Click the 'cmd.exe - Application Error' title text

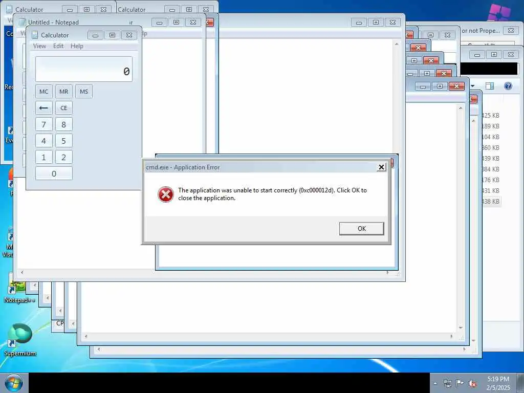pyautogui.click(x=183, y=167)
